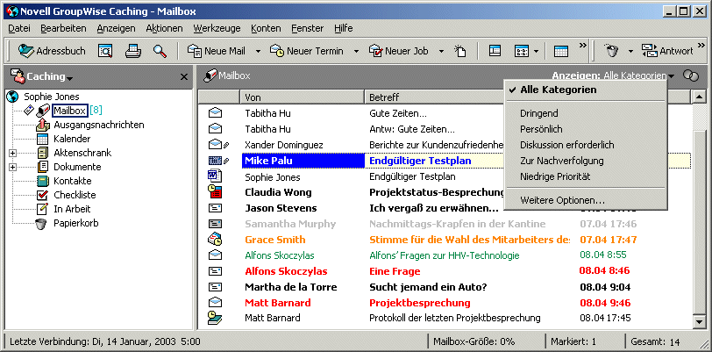Choose Niedrige Priorität category
This screenshot has height=352, width=712.
click(x=585, y=176)
